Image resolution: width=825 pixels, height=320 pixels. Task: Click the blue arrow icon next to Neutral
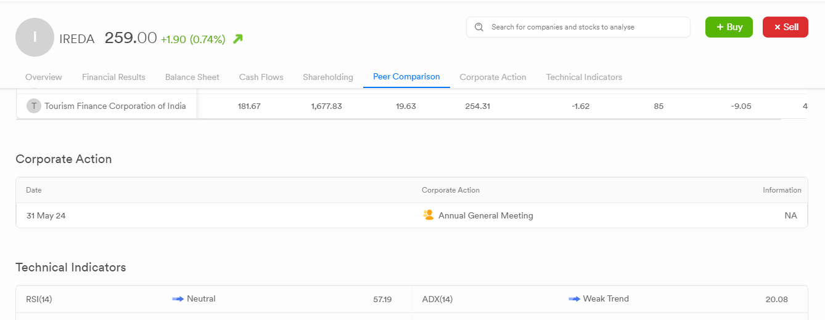pos(178,298)
